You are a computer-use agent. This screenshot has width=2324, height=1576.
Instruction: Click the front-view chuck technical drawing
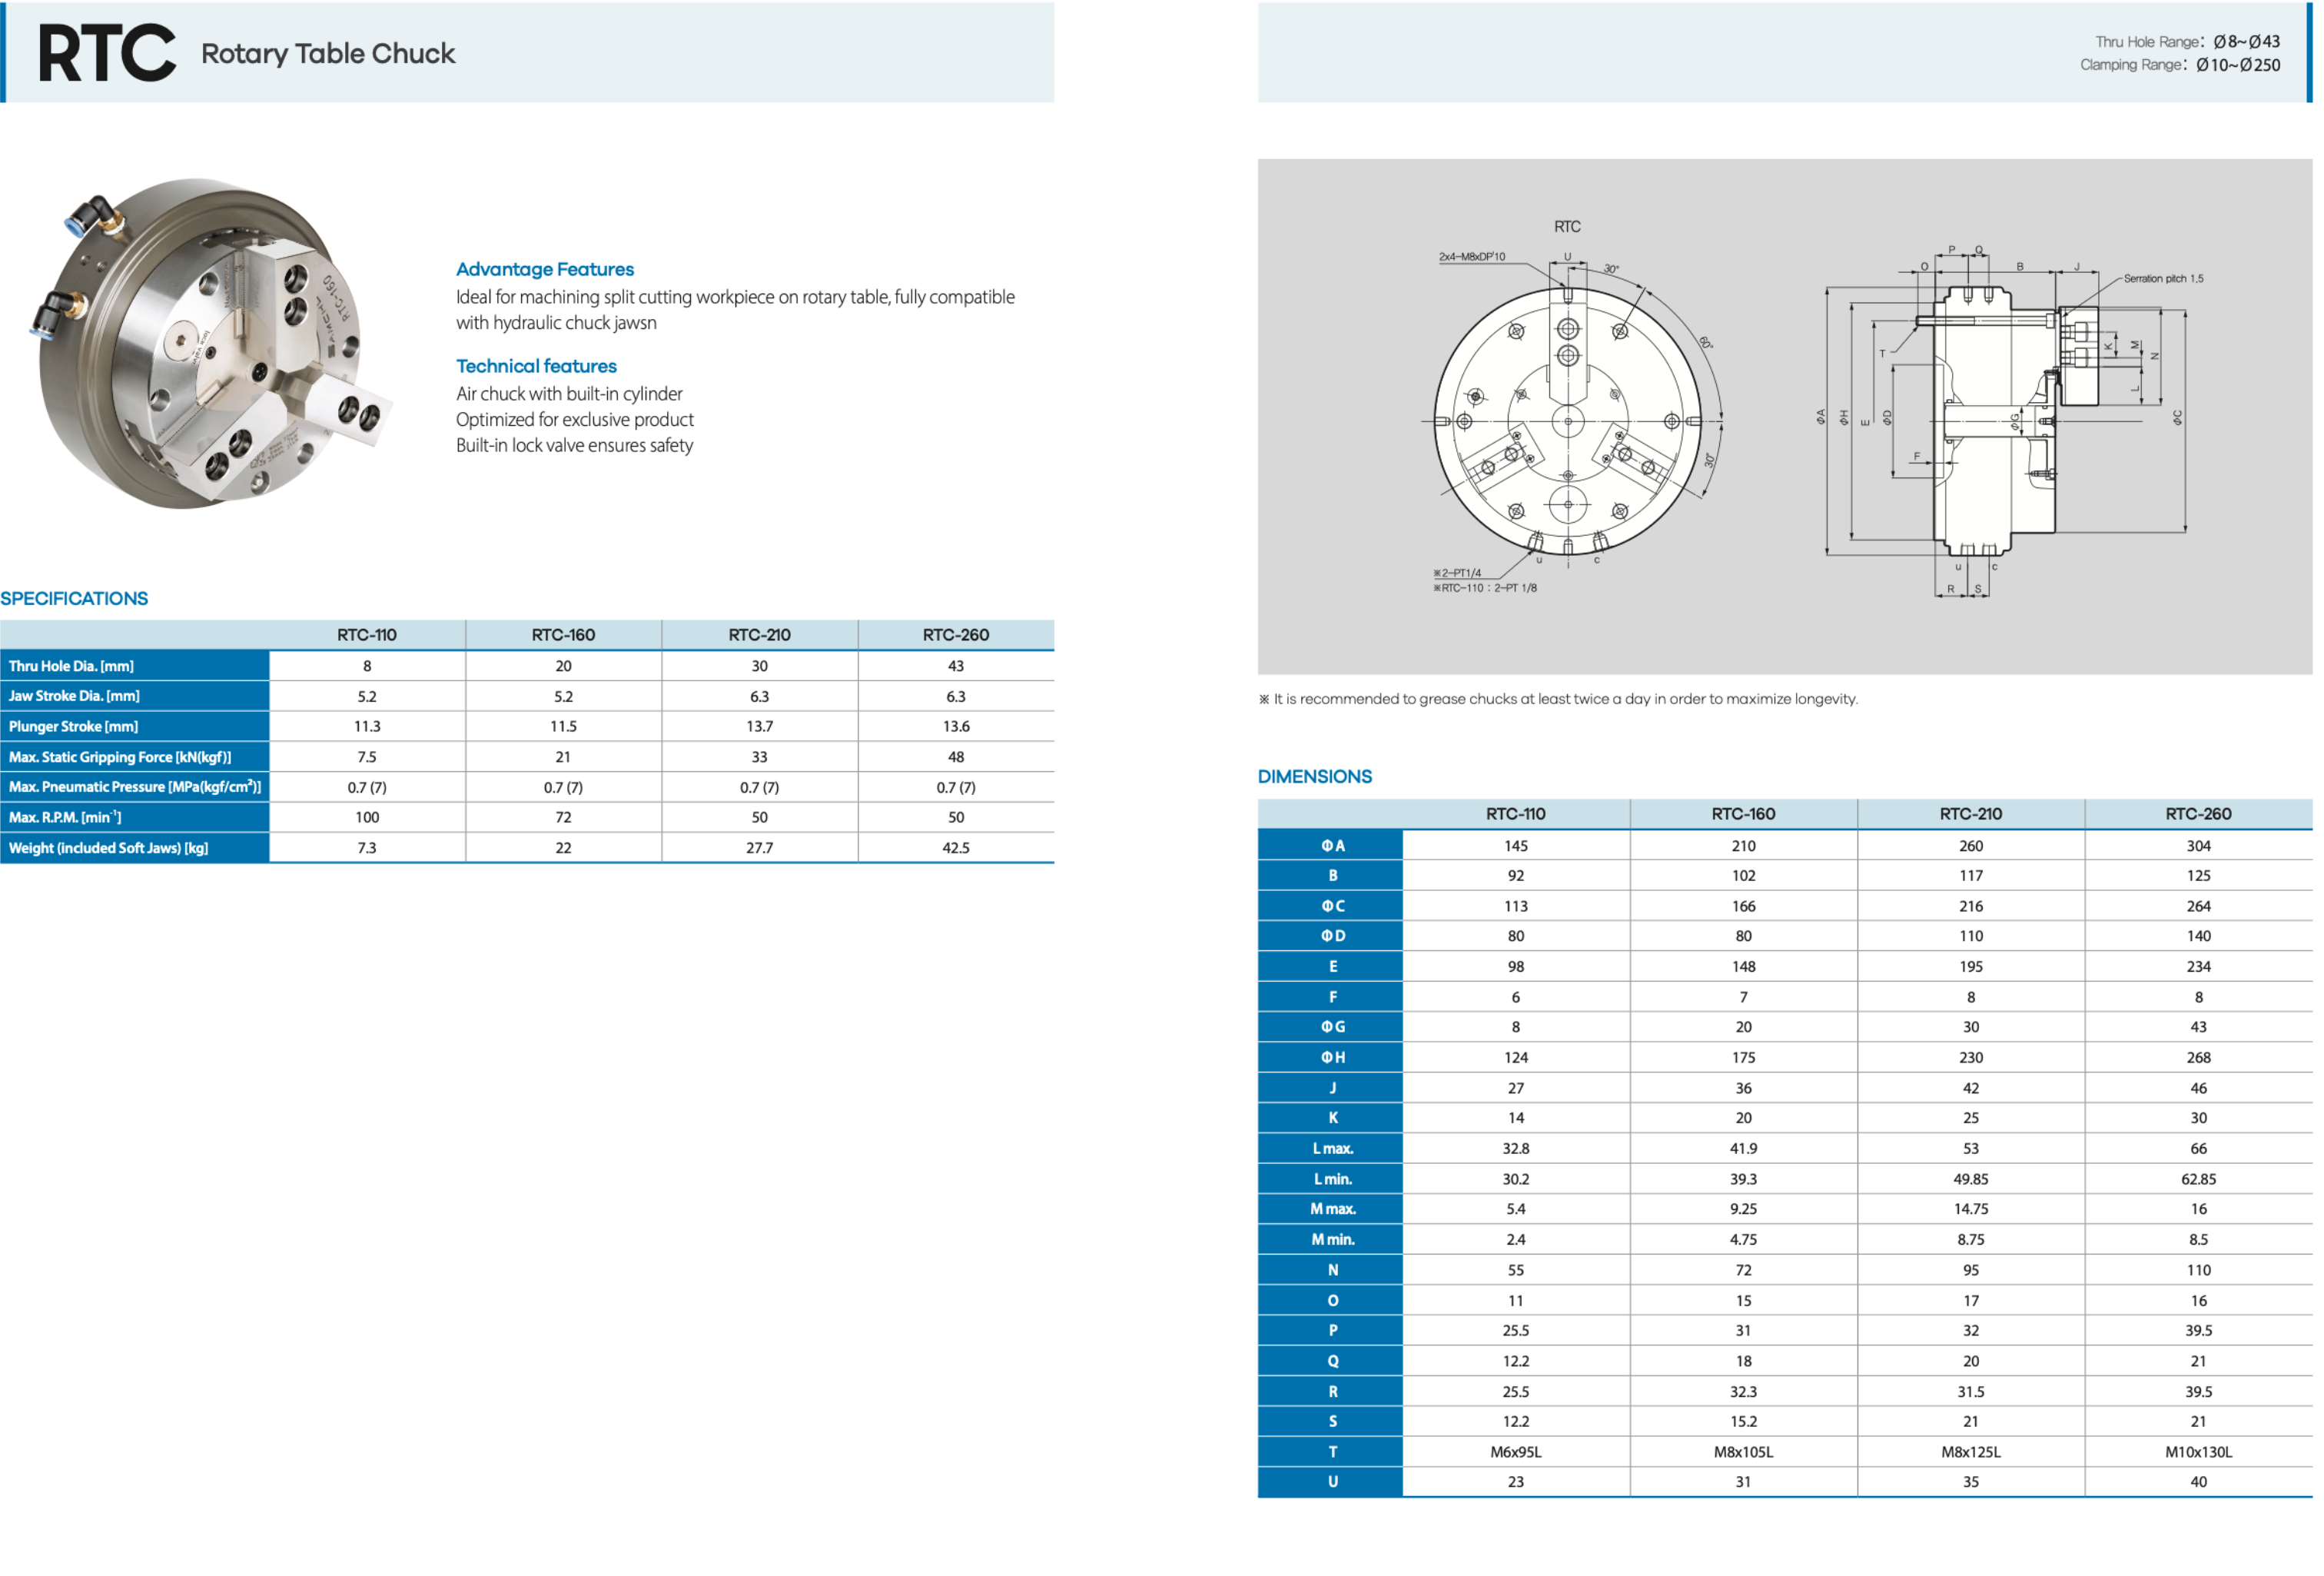pyautogui.click(x=1567, y=421)
